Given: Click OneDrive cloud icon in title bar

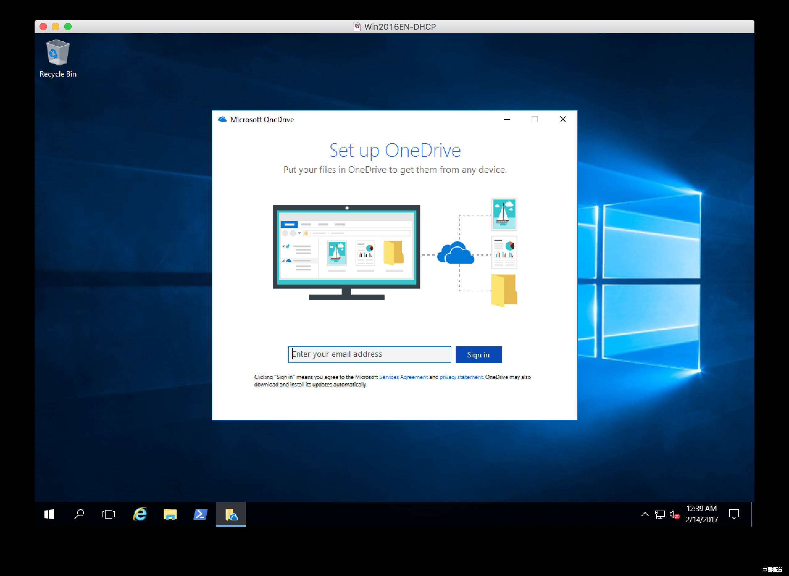Looking at the screenshot, I should [x=223, y=119].
